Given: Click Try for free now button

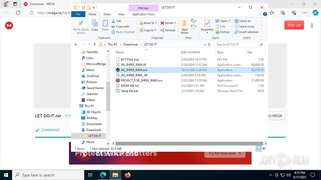Looking at the screenshot, I should [224, 153].
